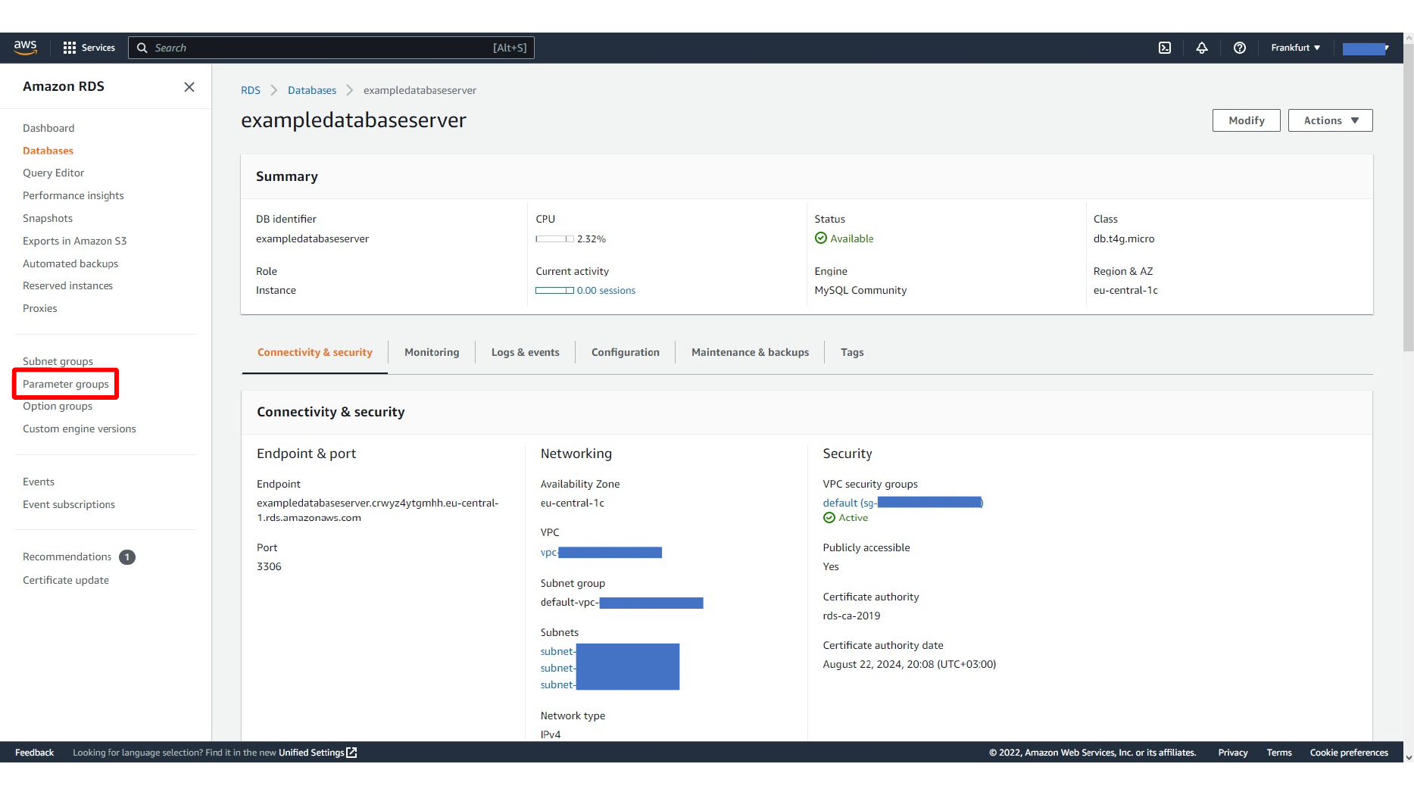
Task: Click the Active security group check icon
Action: (829, 518)
